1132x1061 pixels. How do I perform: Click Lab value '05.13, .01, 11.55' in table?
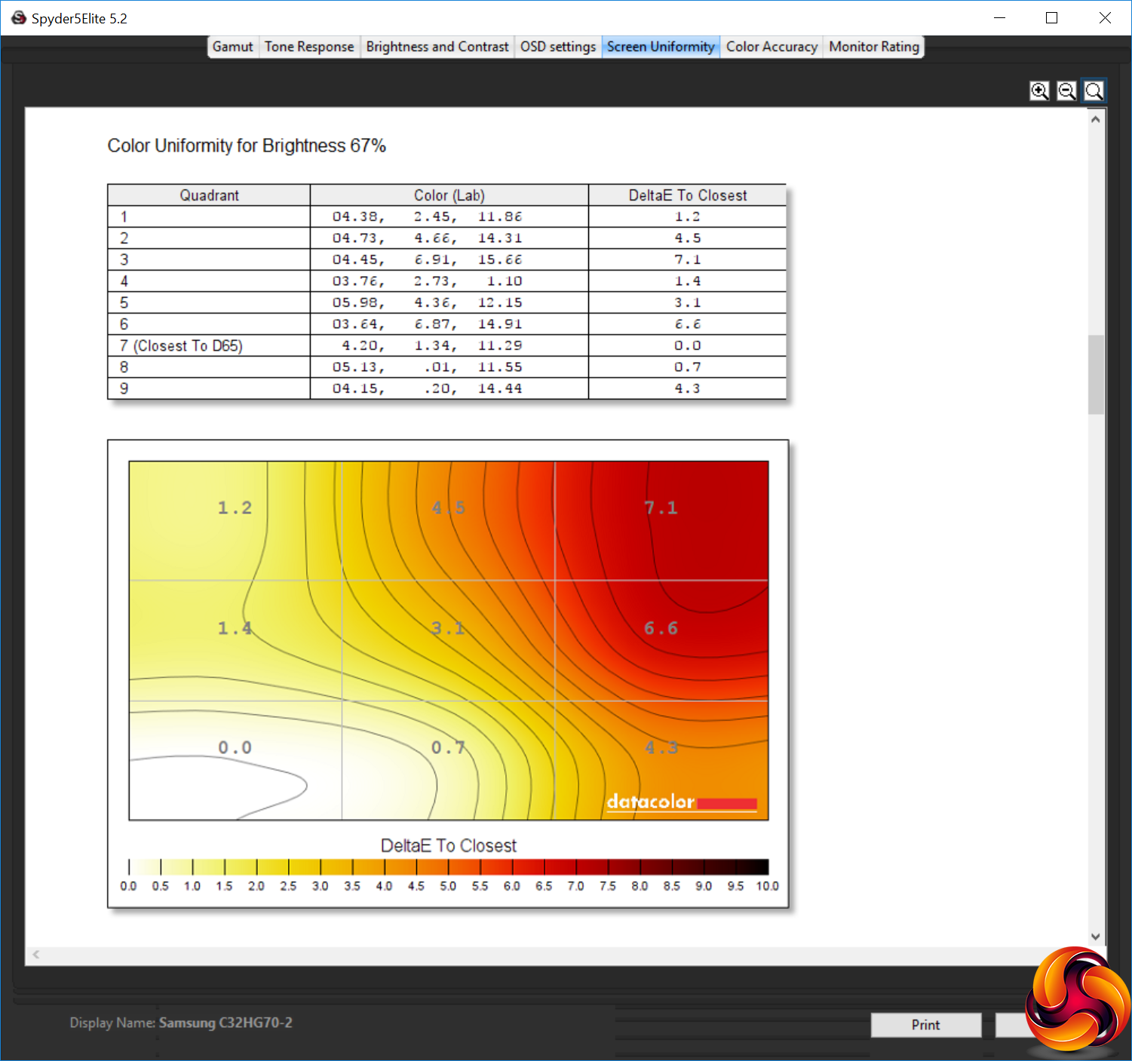(x=427, y=367)
